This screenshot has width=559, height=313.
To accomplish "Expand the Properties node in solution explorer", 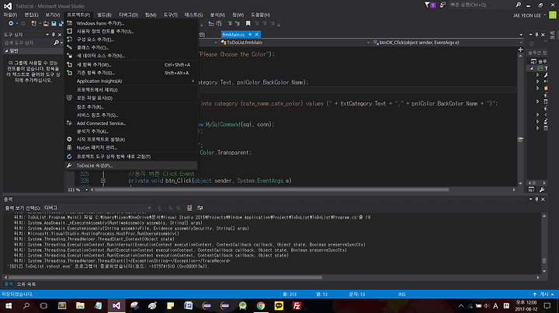I will (537, 75).
